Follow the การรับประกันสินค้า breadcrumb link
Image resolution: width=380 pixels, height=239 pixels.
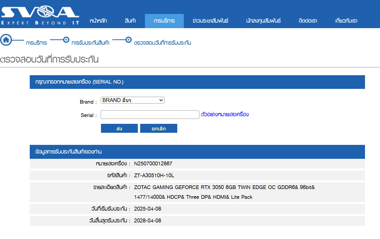coord(90,43)
